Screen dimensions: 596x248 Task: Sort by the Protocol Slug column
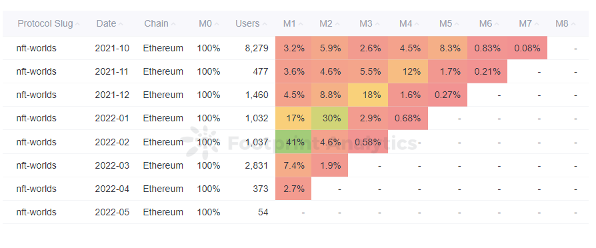click(x=48, y=23)
